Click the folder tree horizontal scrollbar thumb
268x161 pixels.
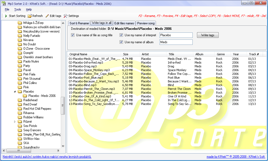coord(19,151)
